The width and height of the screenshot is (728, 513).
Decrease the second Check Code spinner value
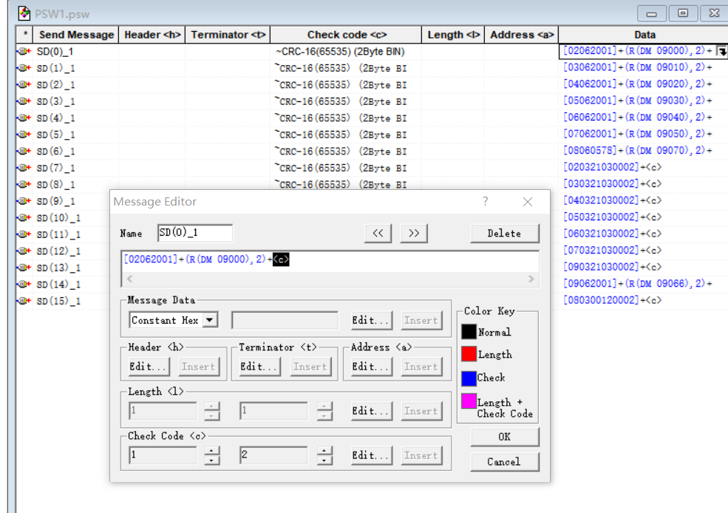[x=324, y=461]
